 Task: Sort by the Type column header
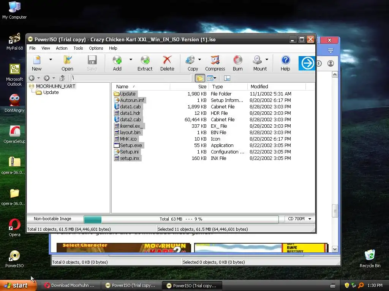(228, 87)
